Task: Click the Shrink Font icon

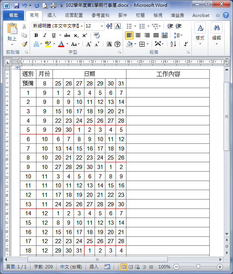Action: point(97,44)
